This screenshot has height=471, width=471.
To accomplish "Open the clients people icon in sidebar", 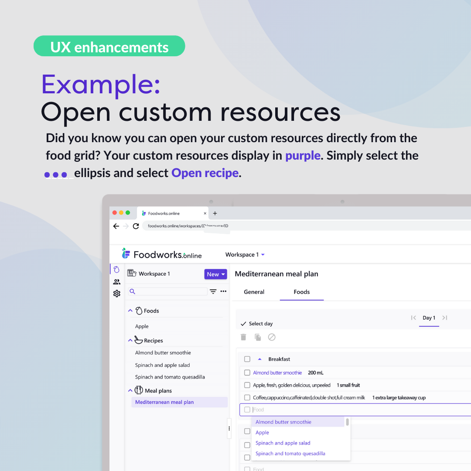I will pyautogui.click(x=116, y=282).
